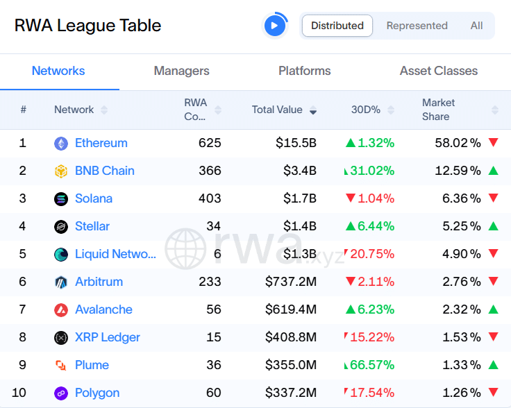Click the Solana logo icon

(x=61, y=199)
